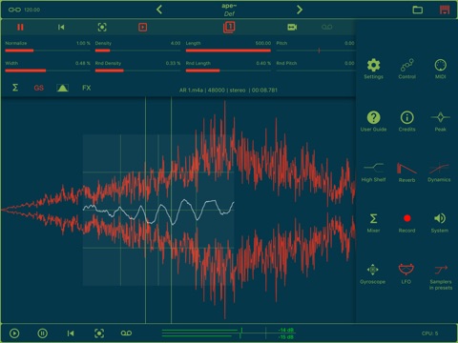Switch to the GS tab
The image size is (458, 343).
point(39,88)
